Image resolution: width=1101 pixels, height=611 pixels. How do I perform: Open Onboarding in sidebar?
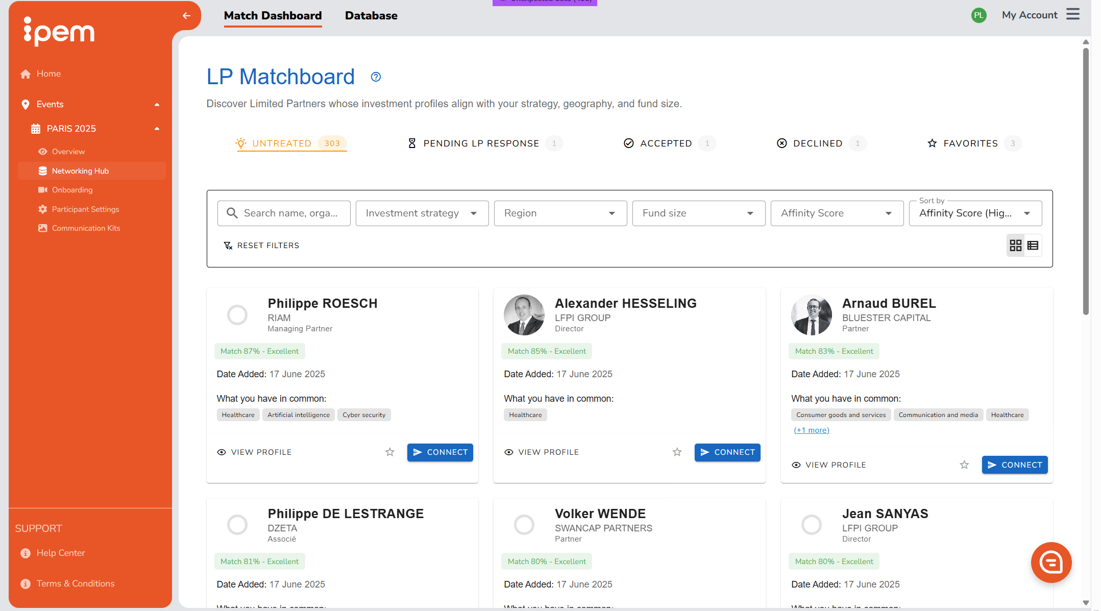(72, 190)
